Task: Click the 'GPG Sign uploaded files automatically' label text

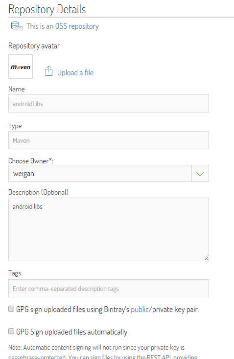Action: point(72,332)
